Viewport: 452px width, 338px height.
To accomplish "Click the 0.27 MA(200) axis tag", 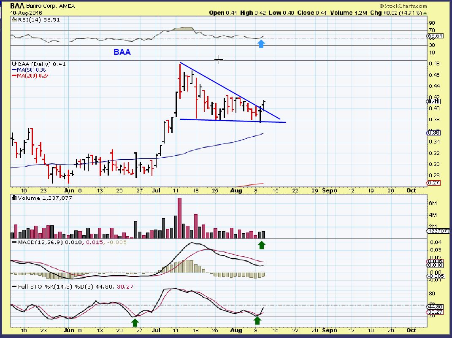I will [433, 183].
